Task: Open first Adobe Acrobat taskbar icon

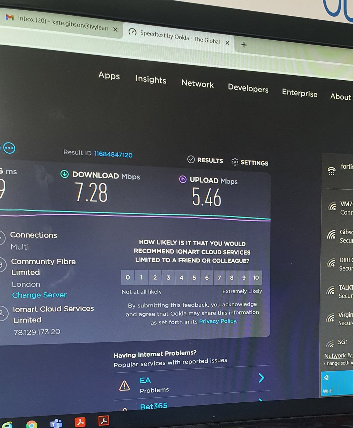Action: pyautogui.click(x=81, y=422)
